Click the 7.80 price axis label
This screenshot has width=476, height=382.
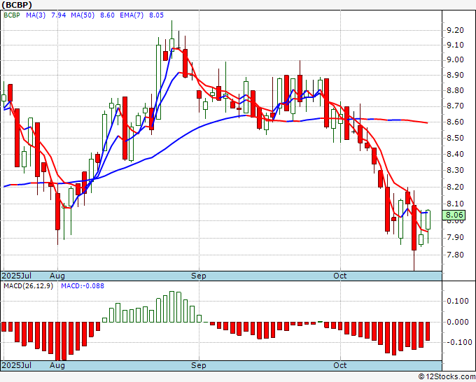(x=455, y=255)
